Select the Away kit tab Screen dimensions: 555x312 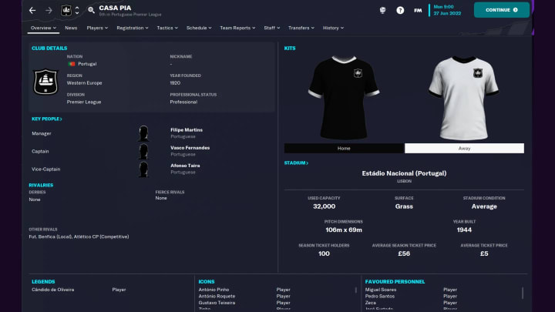coord(464,148)
